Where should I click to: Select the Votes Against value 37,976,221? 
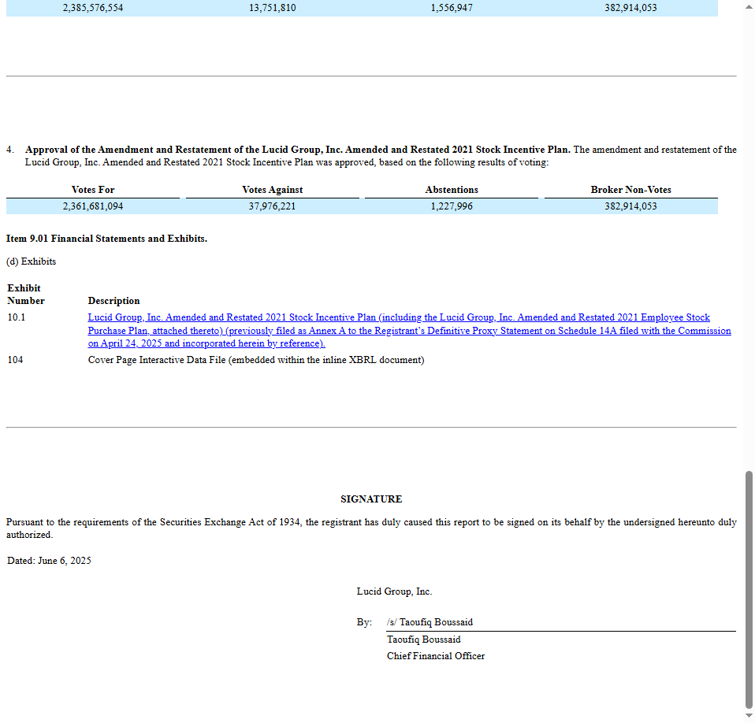click(272, 206)
